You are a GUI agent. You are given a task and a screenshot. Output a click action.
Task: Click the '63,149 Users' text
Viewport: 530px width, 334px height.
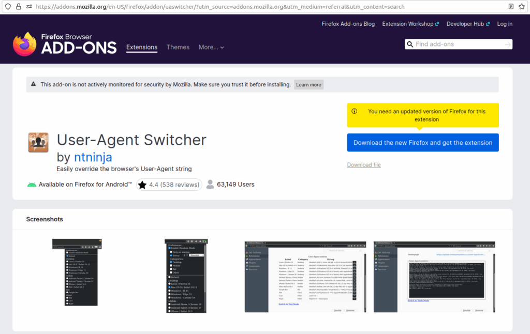235,185
